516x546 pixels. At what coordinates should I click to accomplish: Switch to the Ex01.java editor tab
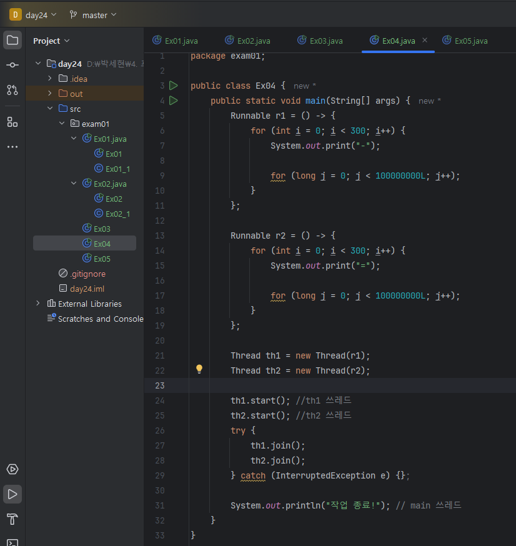click(x=175, y=41)
